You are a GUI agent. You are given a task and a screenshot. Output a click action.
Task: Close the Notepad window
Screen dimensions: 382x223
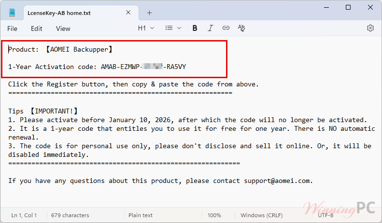(370, 8)
